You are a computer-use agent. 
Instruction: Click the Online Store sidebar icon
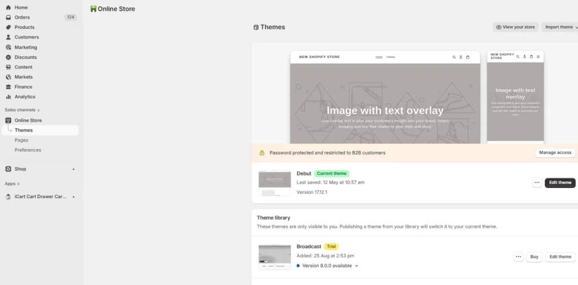(x=8, y=120)
